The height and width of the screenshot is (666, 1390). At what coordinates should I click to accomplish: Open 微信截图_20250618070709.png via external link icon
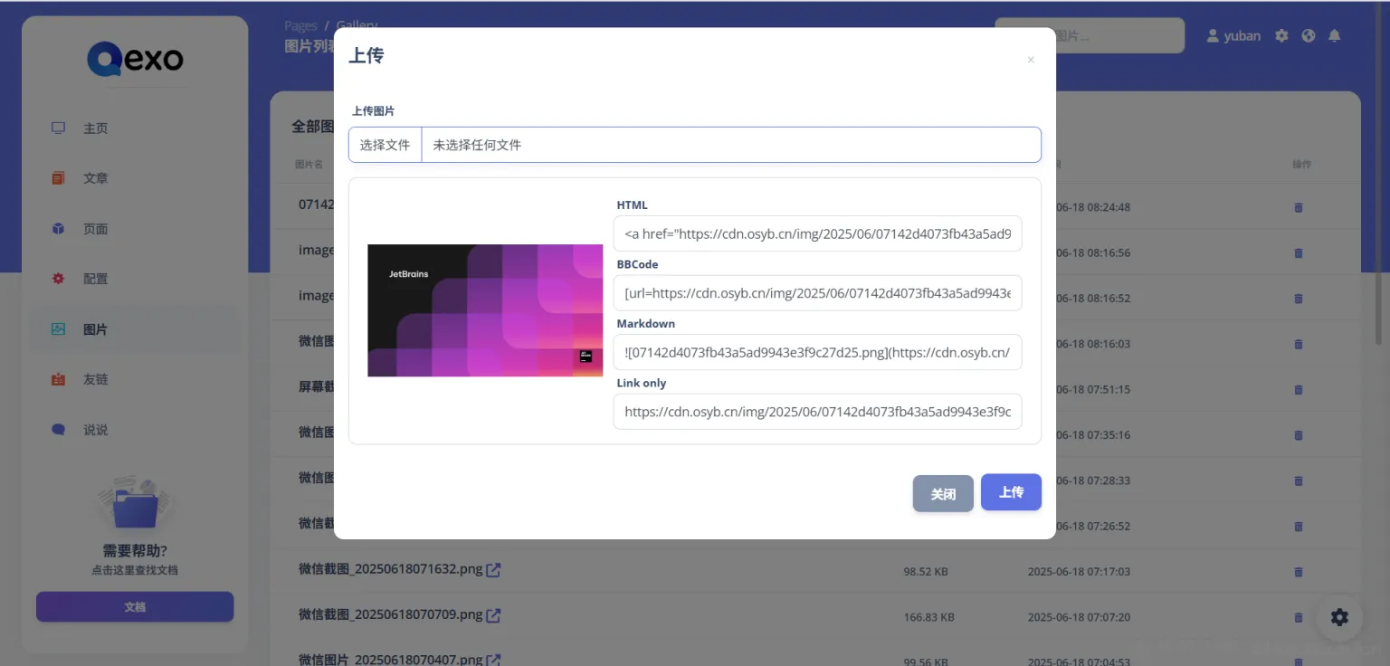493,614
